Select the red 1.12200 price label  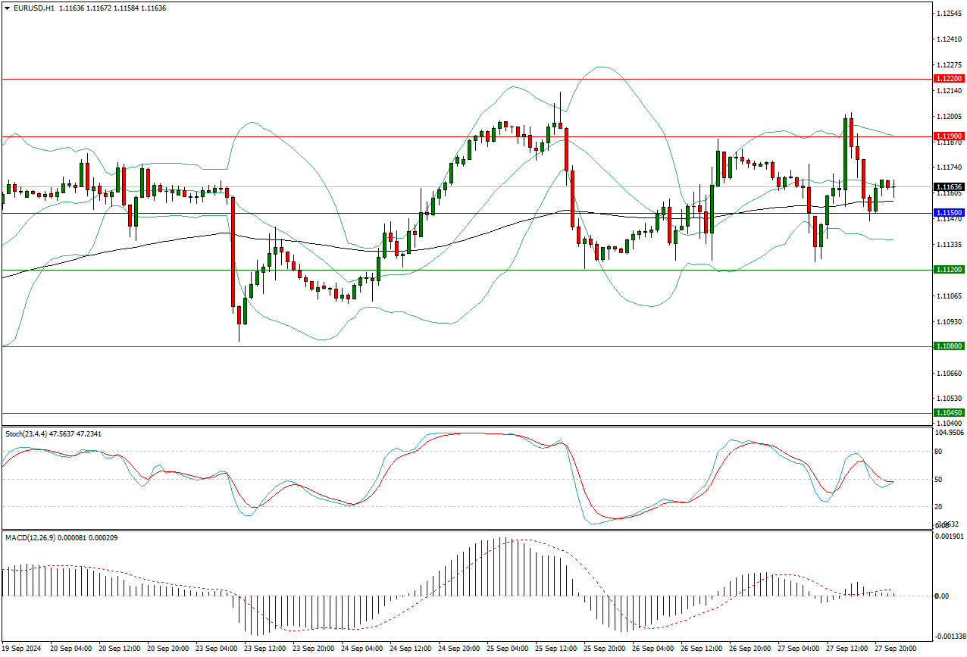click(949, 79)
